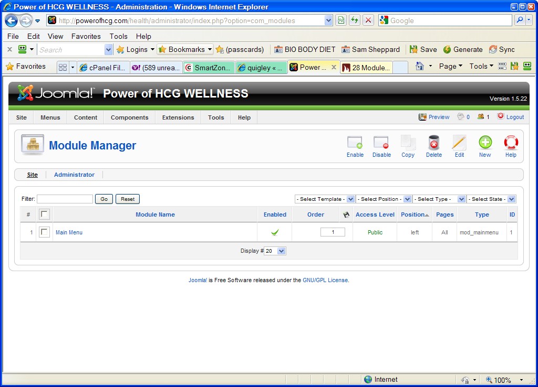Click the Copy module icon

[408, 146]
